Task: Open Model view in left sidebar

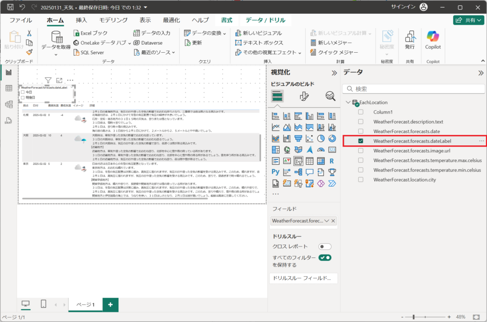Action: pyautogui.click(x=9, y=104)
